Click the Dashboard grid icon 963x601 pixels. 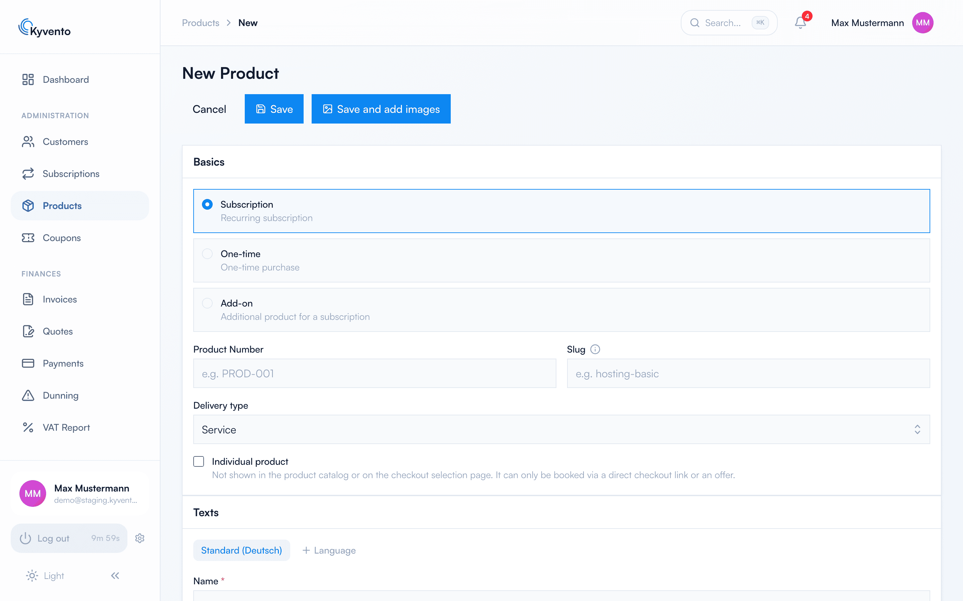[28, 79]
